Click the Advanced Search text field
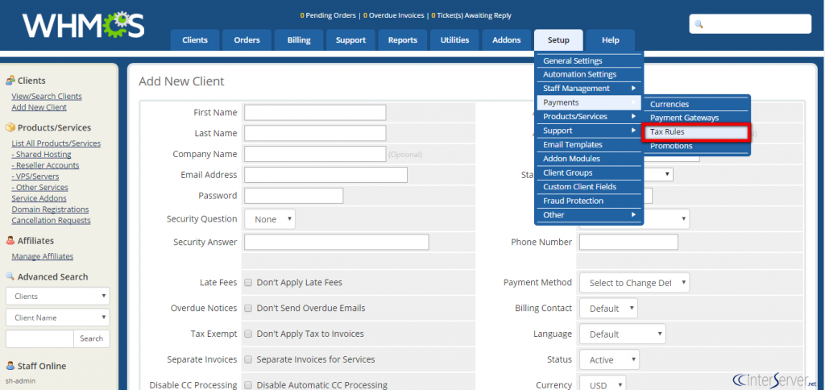825x390 pixels. tap(39, 338)
